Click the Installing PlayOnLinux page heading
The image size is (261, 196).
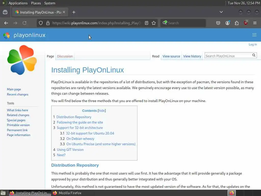(x=87, y=70)
